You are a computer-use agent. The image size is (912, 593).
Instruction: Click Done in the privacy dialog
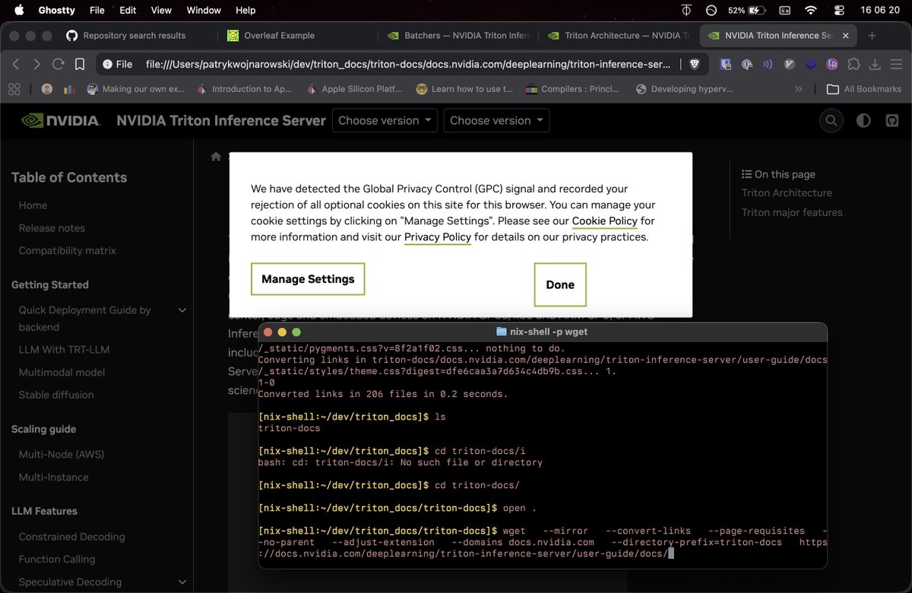point(560,284)
